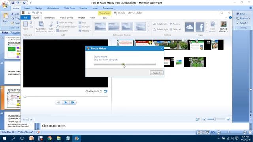Open full screen preview icon
The image size is (253, 142).
[106, 92]
